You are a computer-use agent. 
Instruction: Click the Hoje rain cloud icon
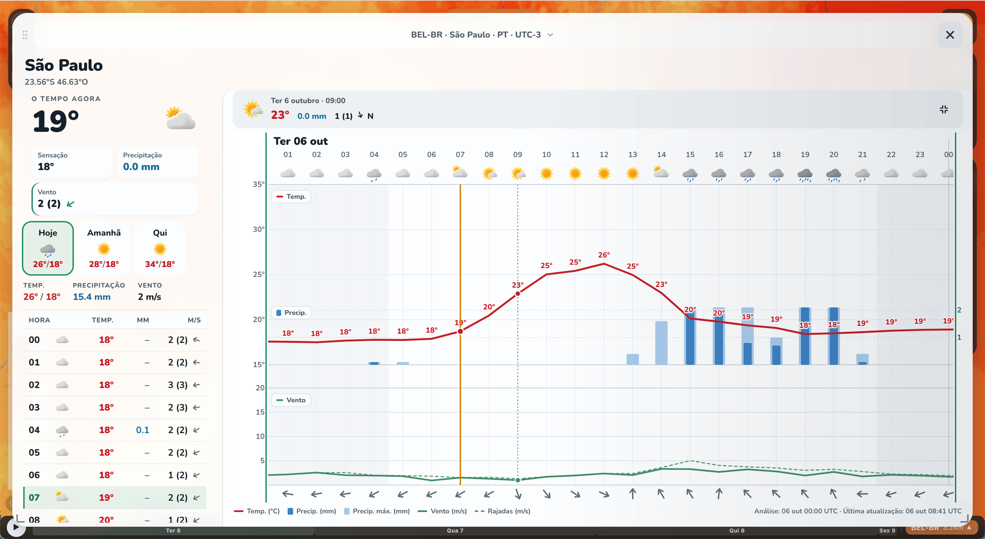tap(48, 250)
